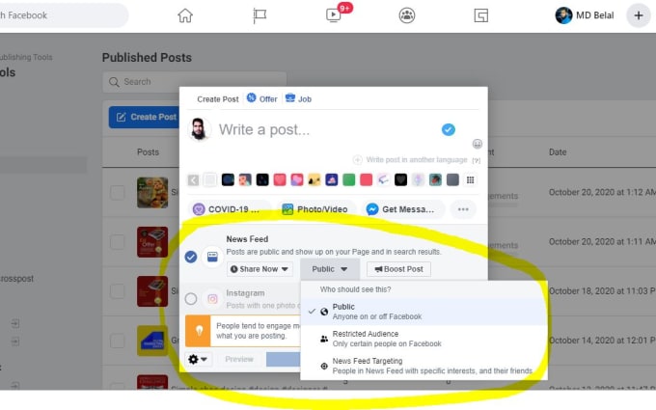Click the Posts column header

(x=149, y=152)
